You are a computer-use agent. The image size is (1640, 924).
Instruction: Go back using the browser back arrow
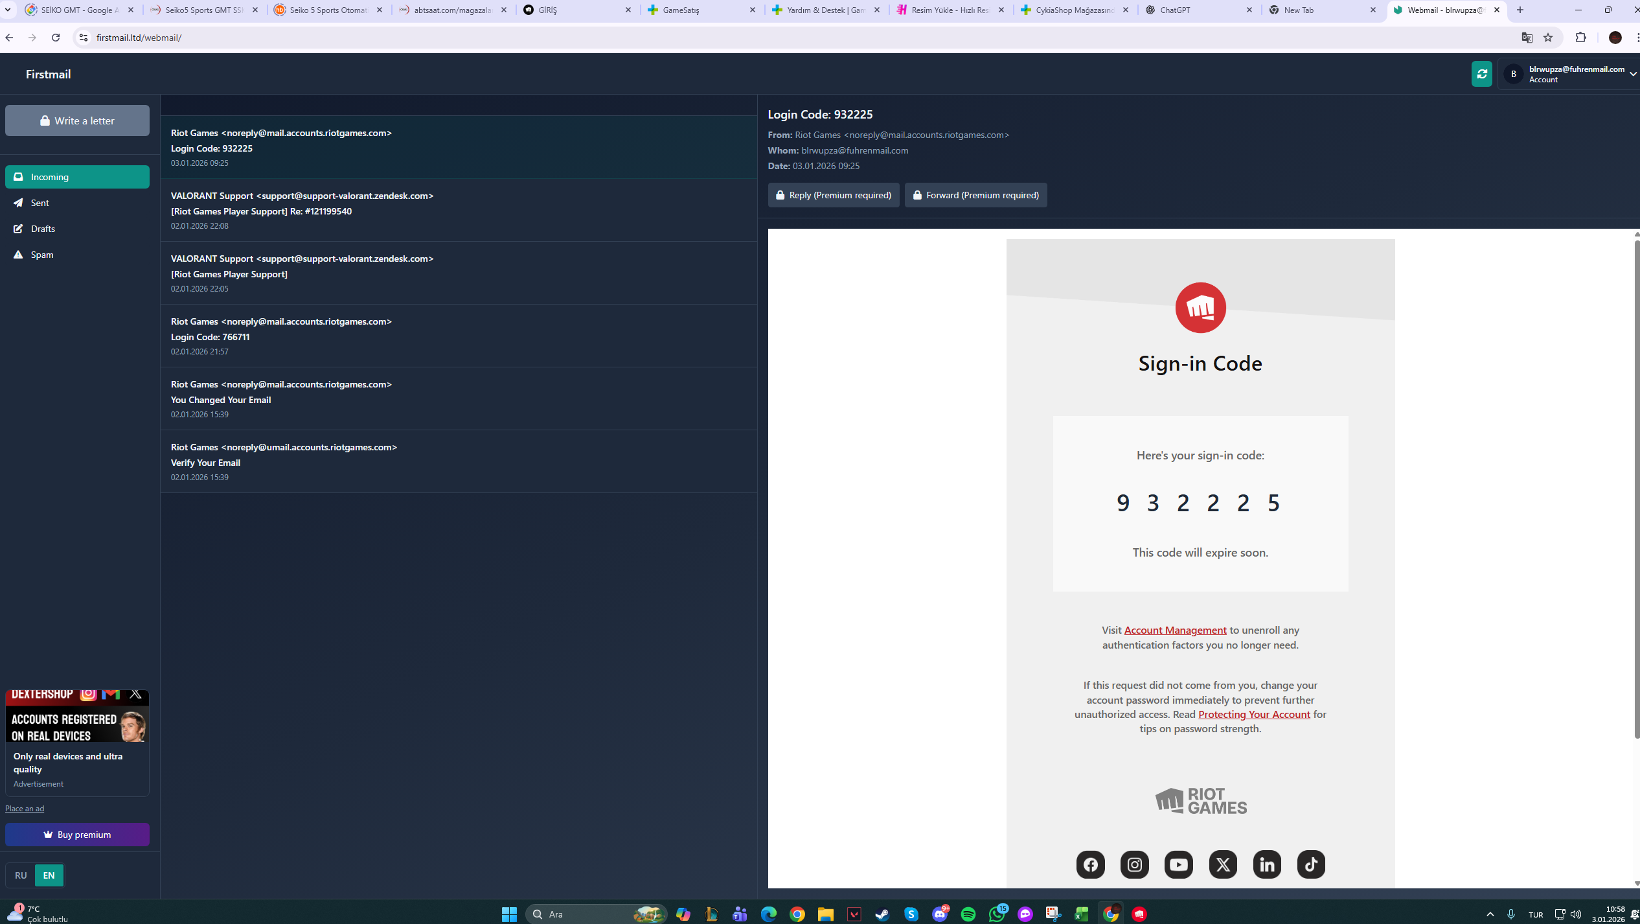(x=9, y=38)
